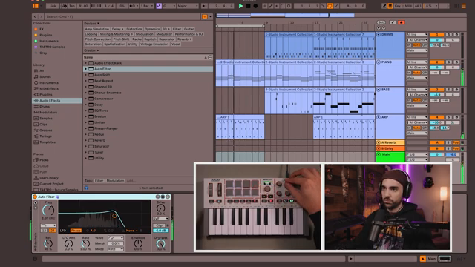
Task: Open the Current Project place
Action: coord(51,184)
